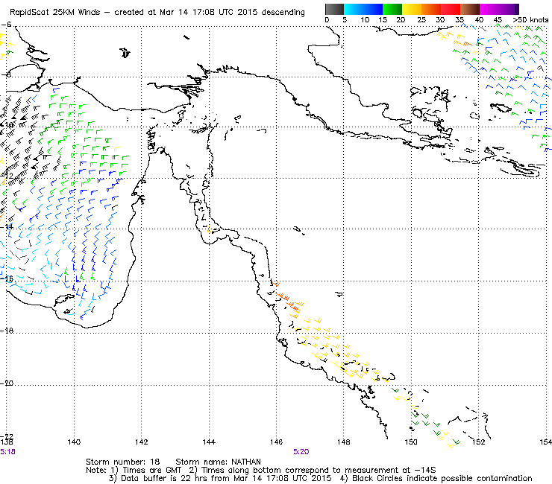Click the cyan-blue 5-15 knots legend swatch
Screen dimensions: 552x484
point(363,9)
